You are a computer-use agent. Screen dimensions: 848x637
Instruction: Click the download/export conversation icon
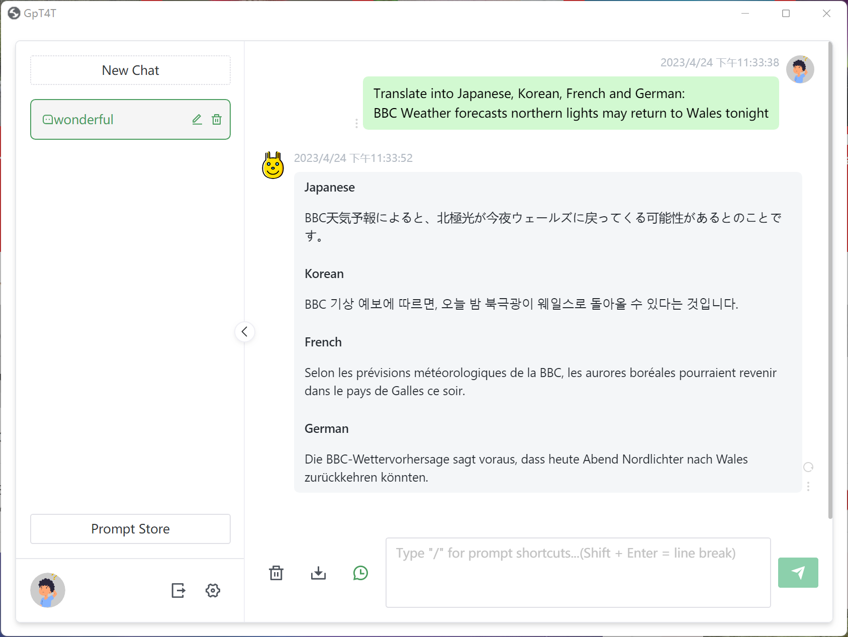(318, 573)
